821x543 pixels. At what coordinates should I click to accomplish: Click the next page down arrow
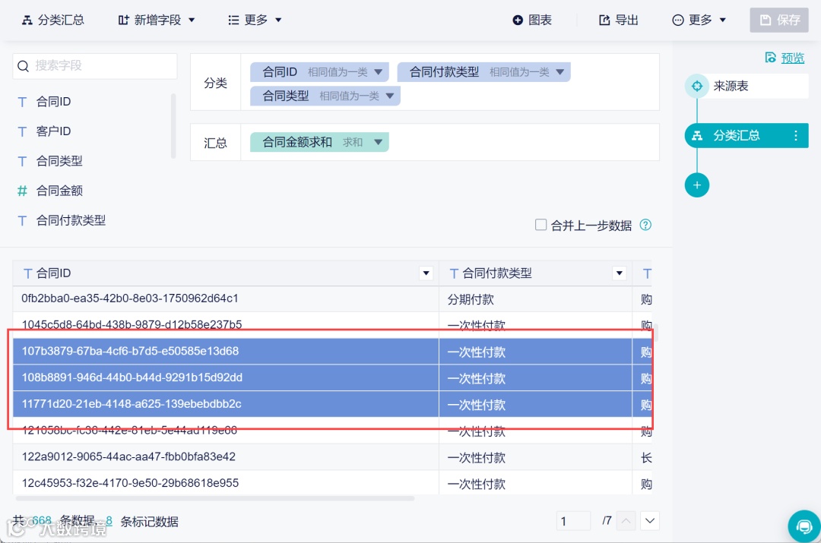pyautogui.click(x=650, y=521)
